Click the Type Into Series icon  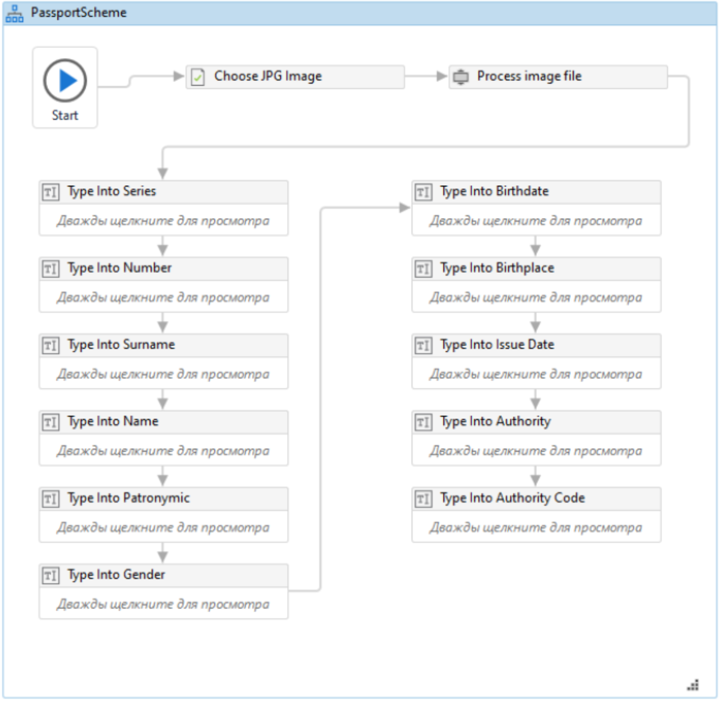[50, 192]
